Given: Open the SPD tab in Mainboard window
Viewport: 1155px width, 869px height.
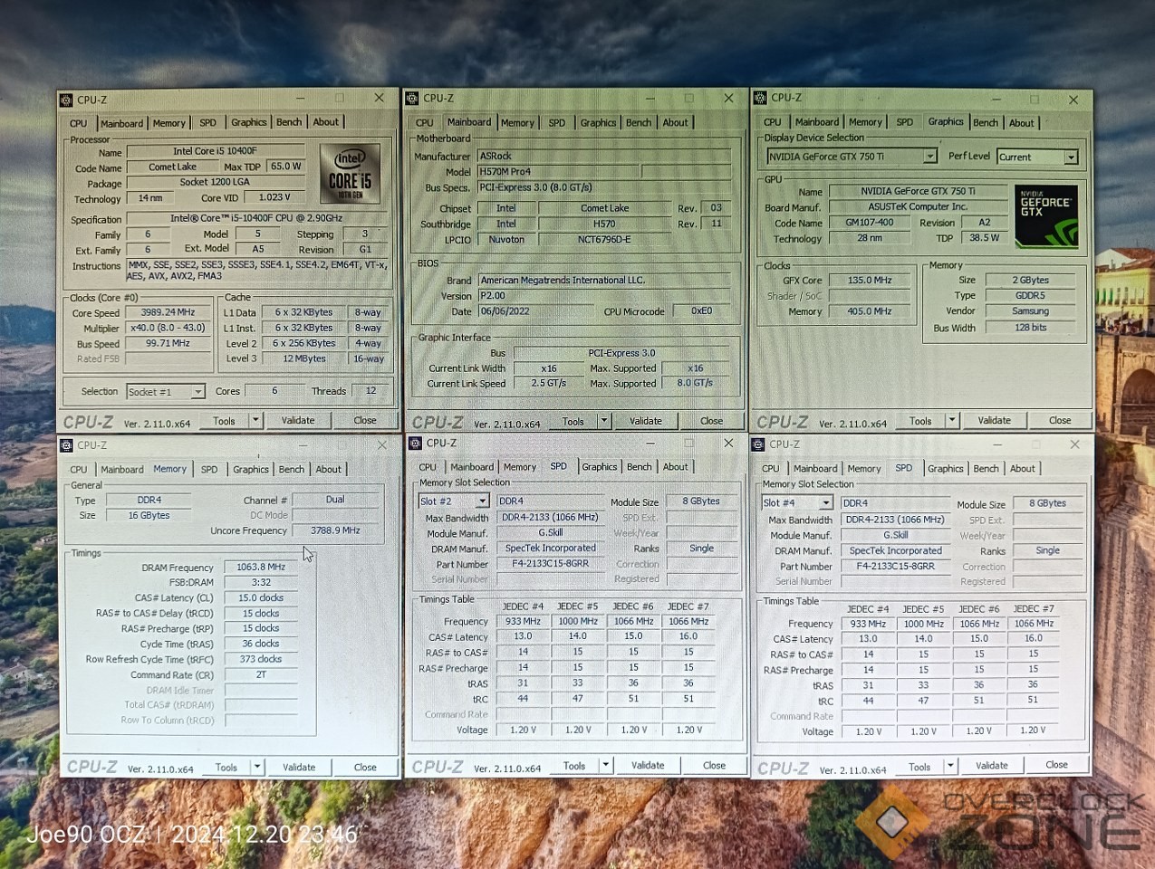Looking at the screenshot, I should (x=556, y=123).
